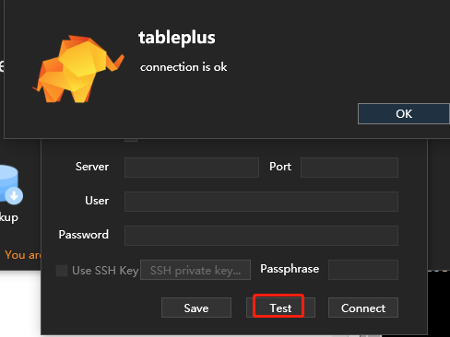Screen dimensions: 450x337
Task: Click the Use SSH Key label text
Action: (x=105, y=271)
